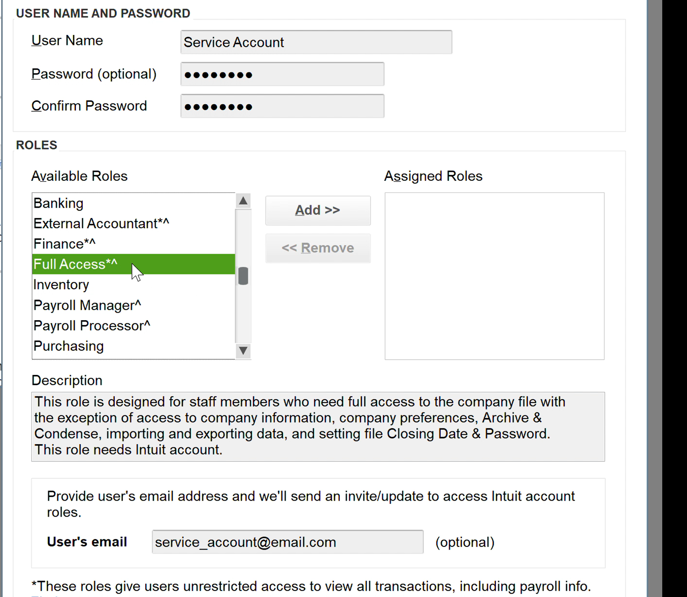Click the role Description text box
The height and width of the screenshot is (597, 687).
click(318, 426)
